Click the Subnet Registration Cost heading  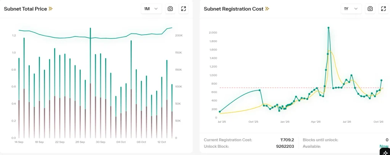tap(233, 9)
